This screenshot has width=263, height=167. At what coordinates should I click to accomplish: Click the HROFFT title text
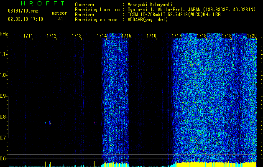point(43,3)
